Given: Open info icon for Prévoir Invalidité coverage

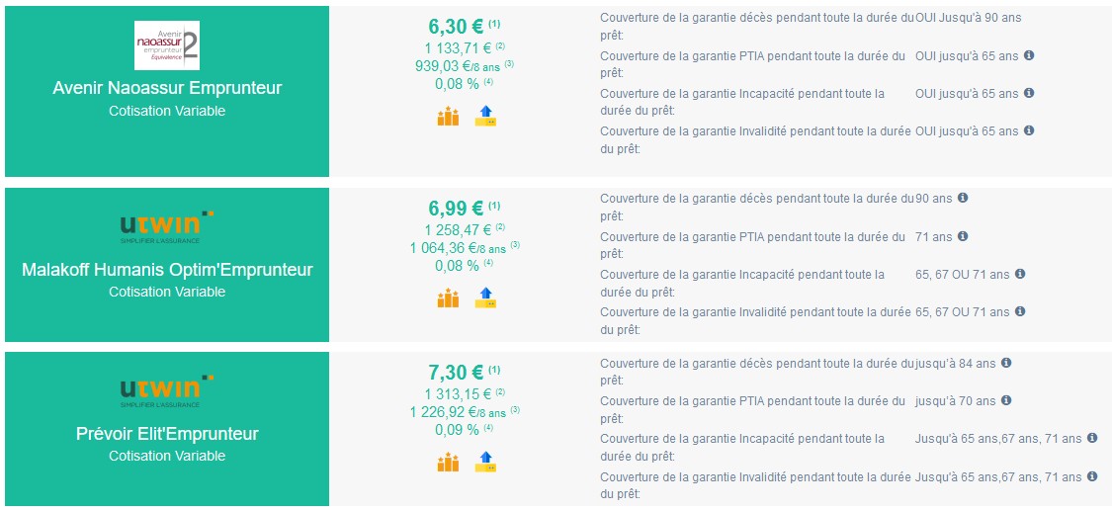Looking at the screenshot, I should (1093, 476).
